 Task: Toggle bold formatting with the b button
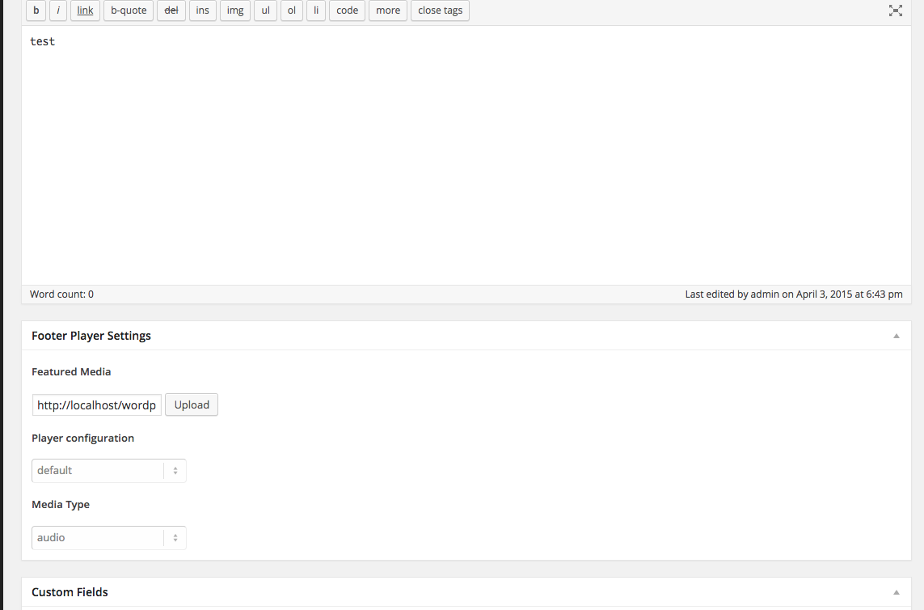pyautogui.click(x=36, y=11)
